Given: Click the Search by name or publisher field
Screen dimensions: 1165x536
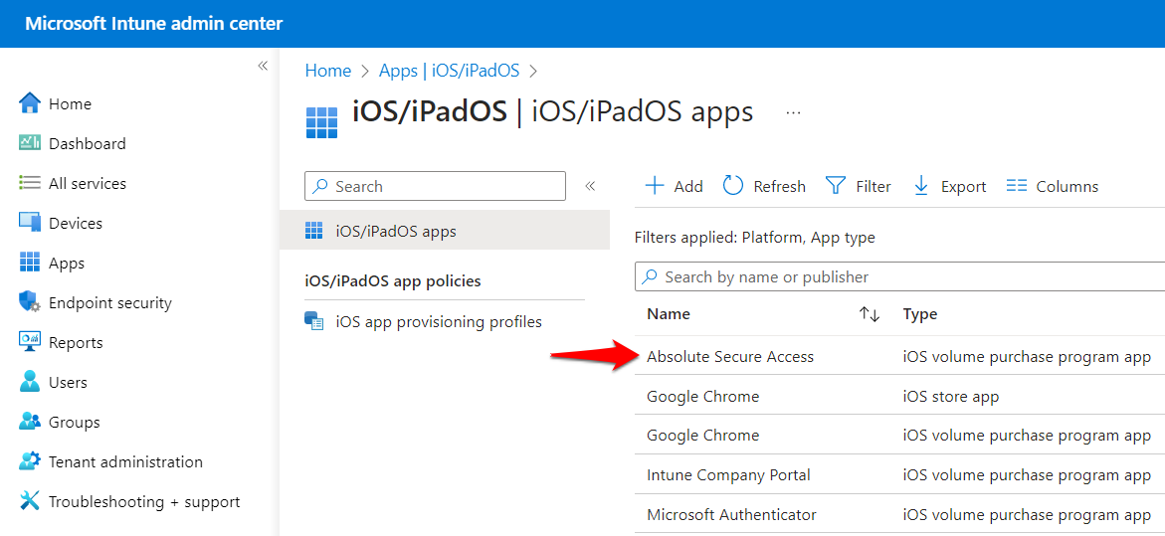Looking at the screenshot, I should (899, 276).
